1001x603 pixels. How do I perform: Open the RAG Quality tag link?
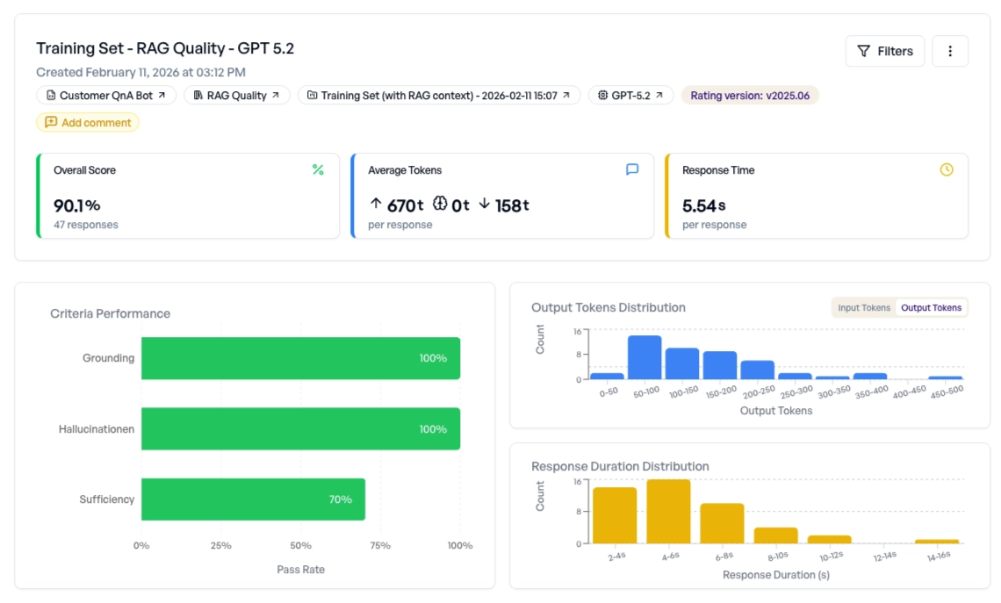point(236,95)
